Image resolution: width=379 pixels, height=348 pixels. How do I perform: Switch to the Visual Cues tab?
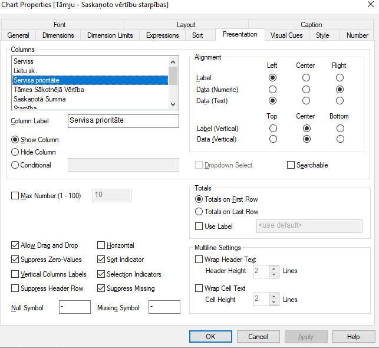point(286,35)
